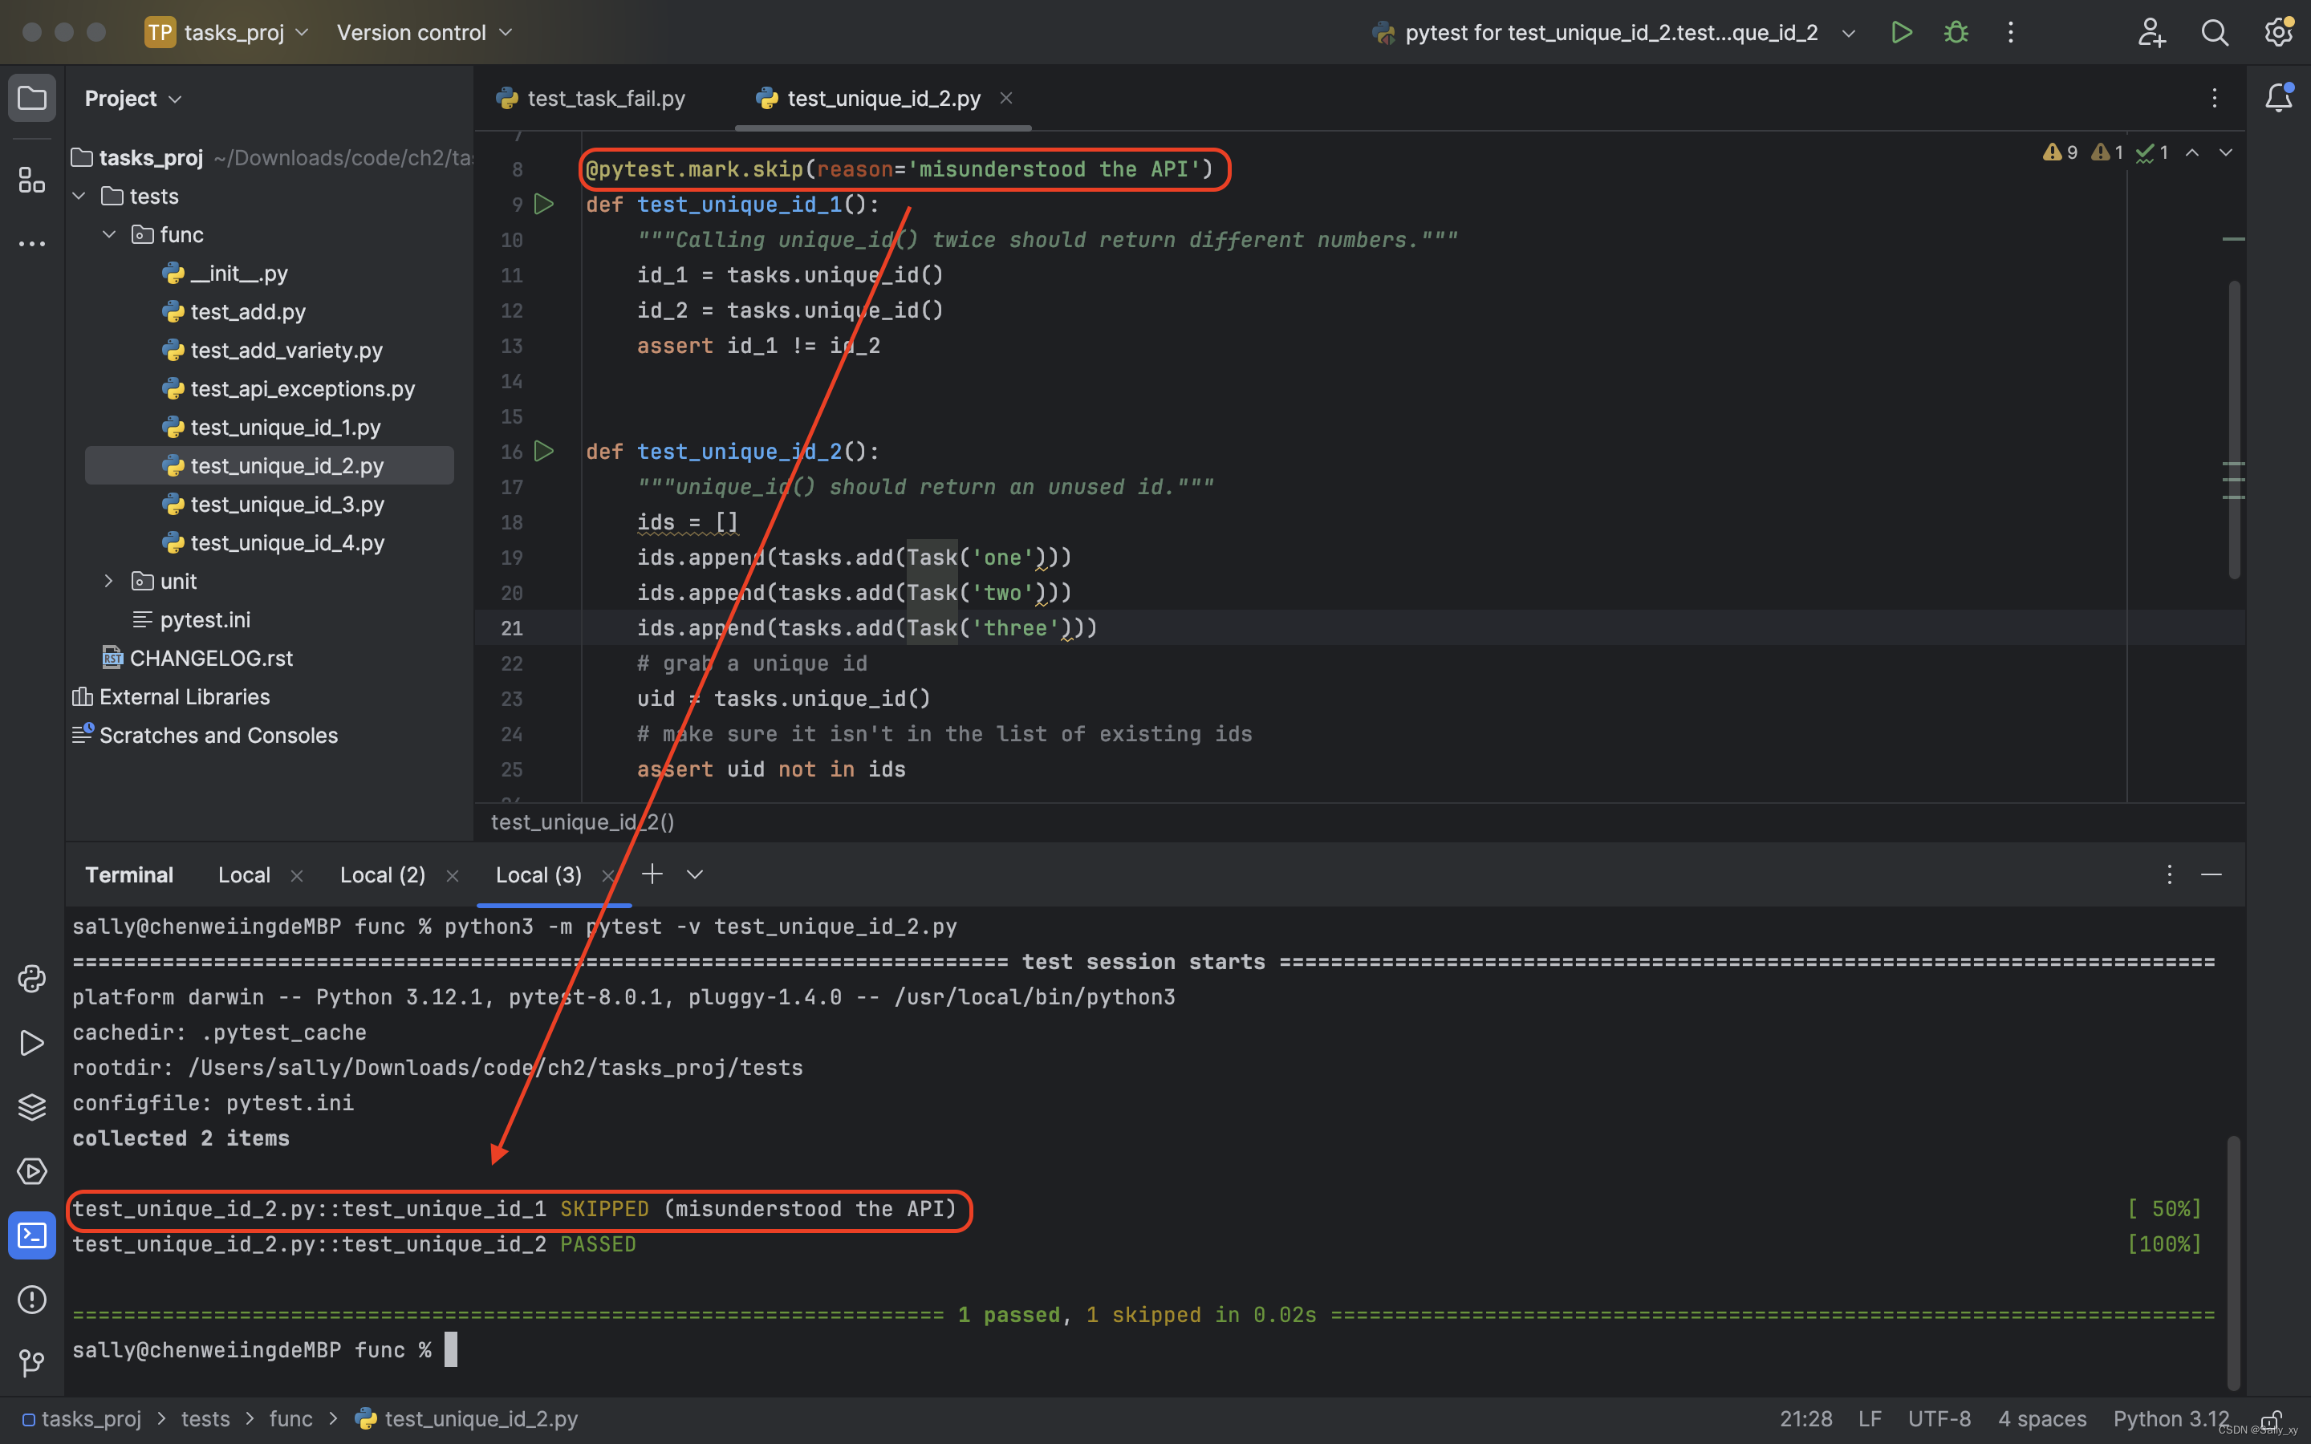Open line:column 21:28 indicator
This screenshot has height=1444, width=2311.
click(1805, 1419)
